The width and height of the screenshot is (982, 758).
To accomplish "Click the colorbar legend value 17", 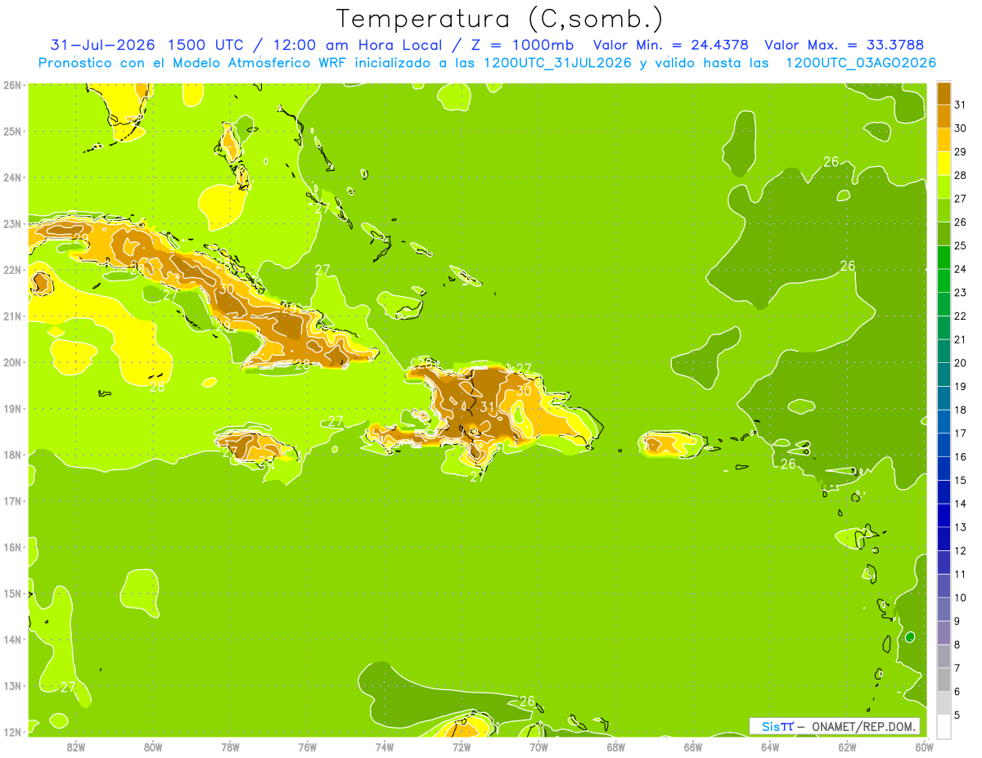I will click(x=960, y=433).
